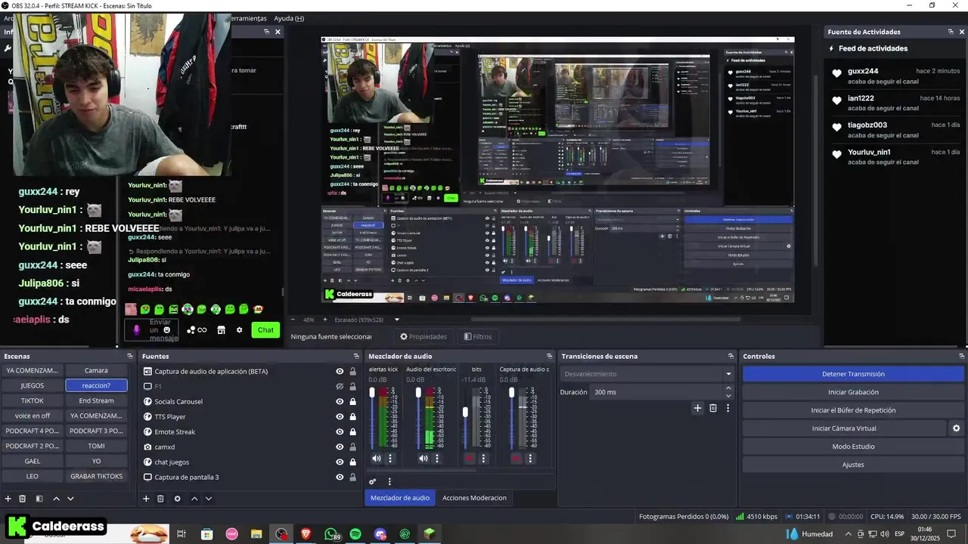Hide the Emote Streak source
This screenshot has width=968, height=544.
pyautogui.click(x=340, y=431)
